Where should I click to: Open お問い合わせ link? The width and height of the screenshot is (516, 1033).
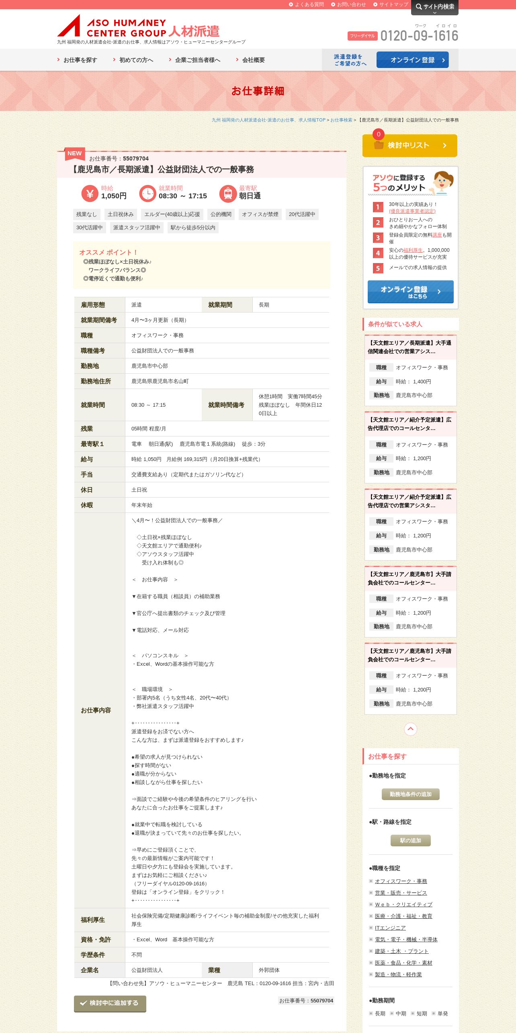(x=348, y=4)
